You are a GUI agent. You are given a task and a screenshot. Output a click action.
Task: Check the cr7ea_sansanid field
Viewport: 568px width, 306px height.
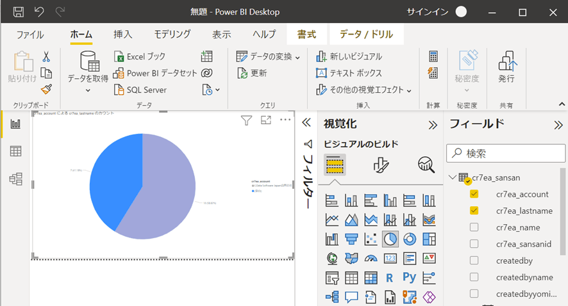click(474, 244)
